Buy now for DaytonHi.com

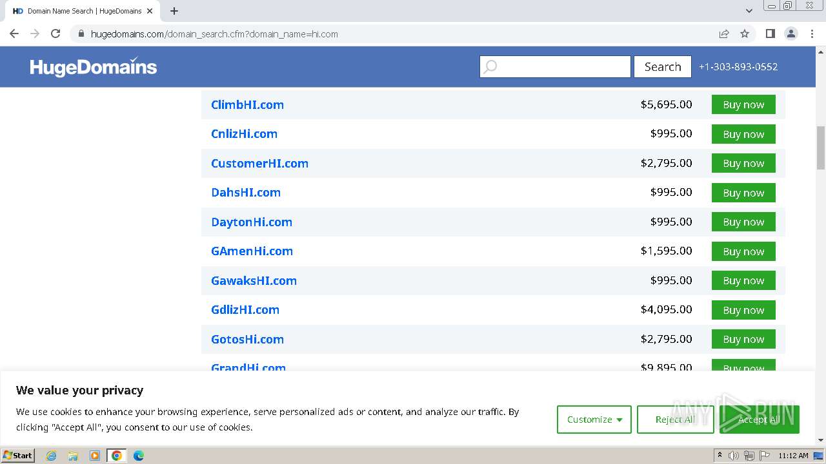click(743, 222)
